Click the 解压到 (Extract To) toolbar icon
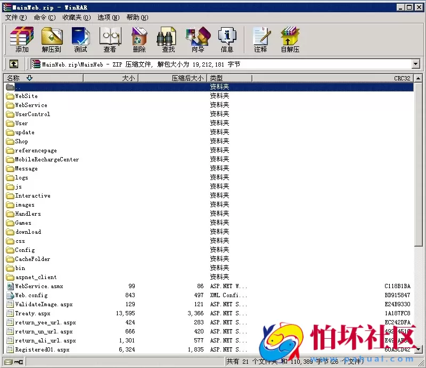Screen dimensions: 426x368 point(52,39)
